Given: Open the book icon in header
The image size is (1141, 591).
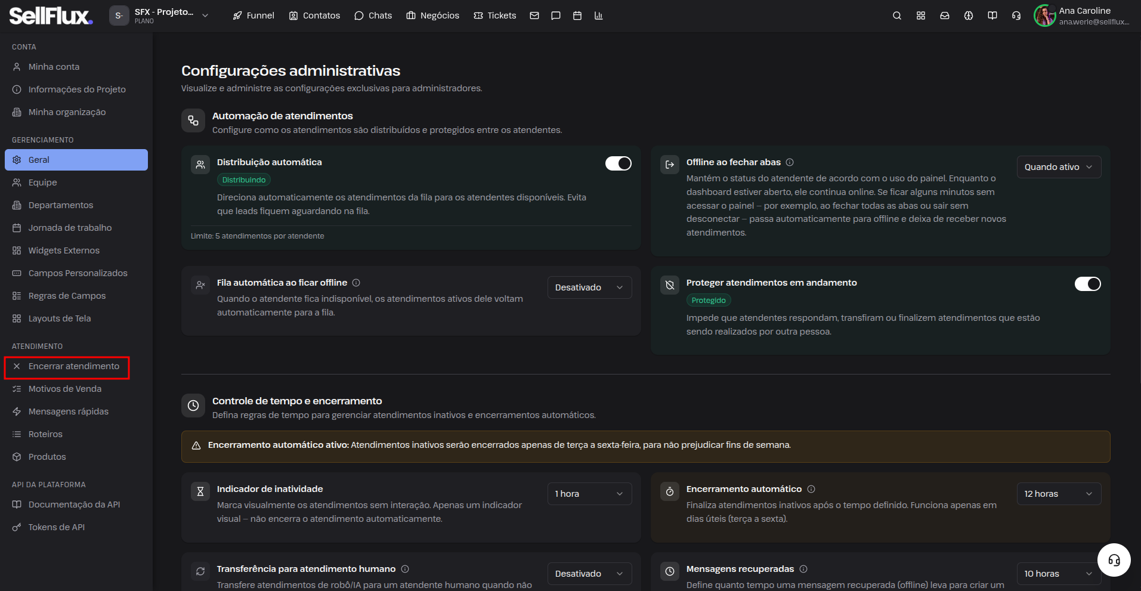Looking at the screenshot, I should (992, 16).
